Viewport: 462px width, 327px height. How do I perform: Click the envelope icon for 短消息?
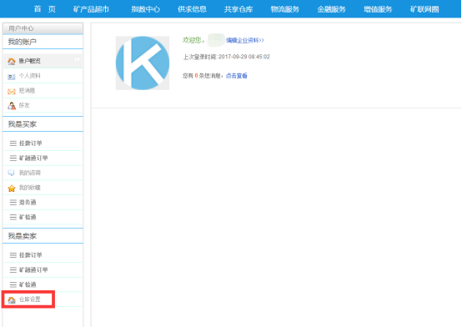pyautogui.click(x=12, y=92)
